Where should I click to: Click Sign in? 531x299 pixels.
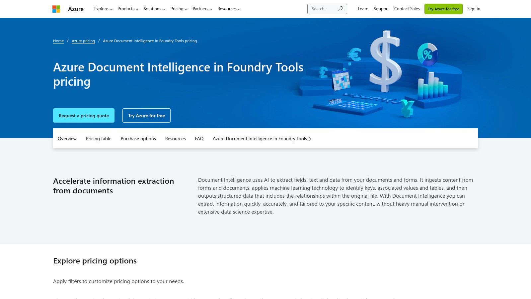[x=474, y=9]
